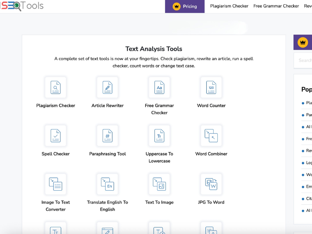Image resolution: width=312 pixels, height=234 pixels.
Task: Open the Translate English To English icon
Action: point(108,184)
